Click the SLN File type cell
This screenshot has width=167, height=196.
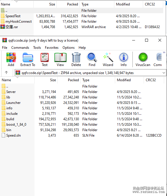pos(88,135)
